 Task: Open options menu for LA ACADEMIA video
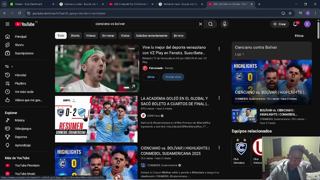pyautogui.click(x=219, y=98)
